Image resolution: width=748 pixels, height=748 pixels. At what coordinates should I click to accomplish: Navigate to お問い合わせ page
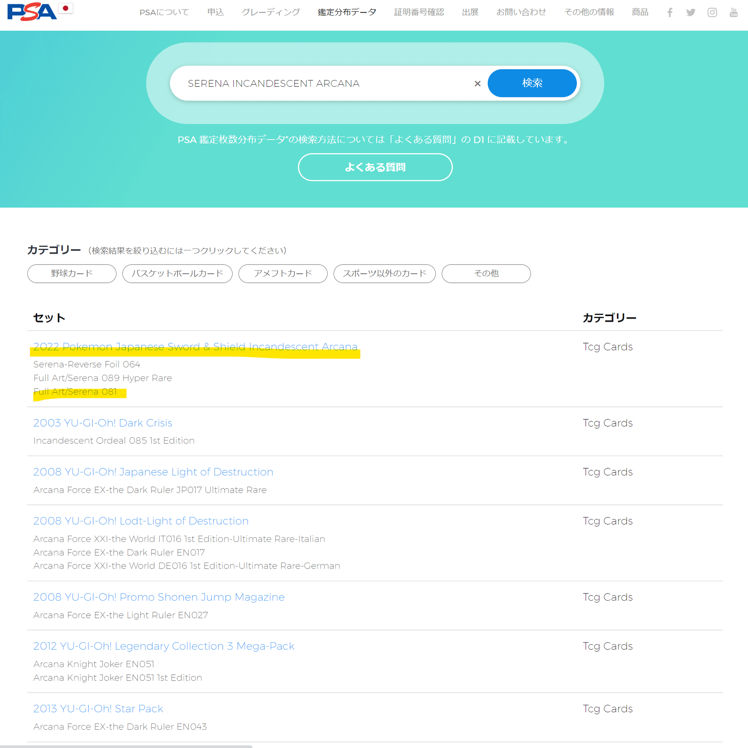click(x=521, y=12)
